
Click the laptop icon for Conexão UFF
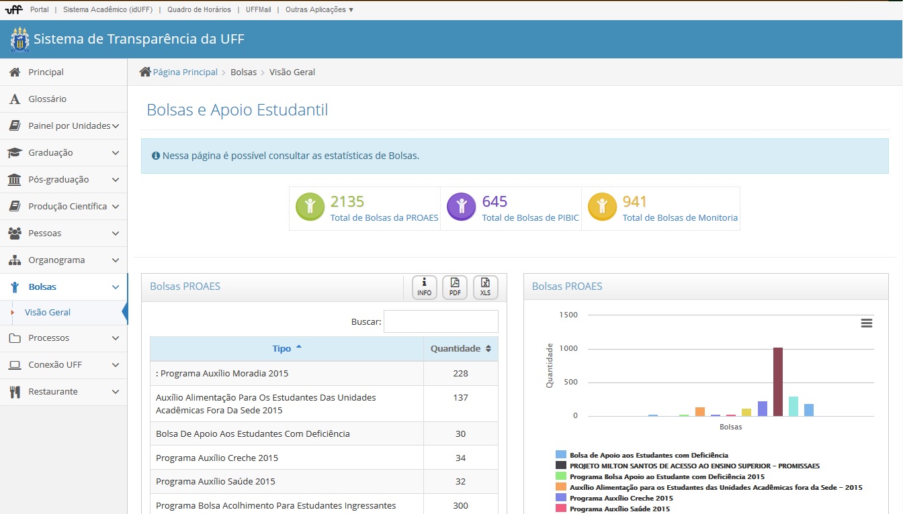pyautogui.click(x=15, y=365)
